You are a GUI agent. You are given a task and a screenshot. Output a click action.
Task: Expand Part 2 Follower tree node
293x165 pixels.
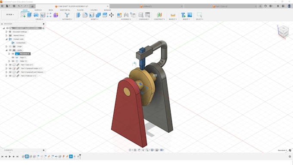click(x=6, y=76)
